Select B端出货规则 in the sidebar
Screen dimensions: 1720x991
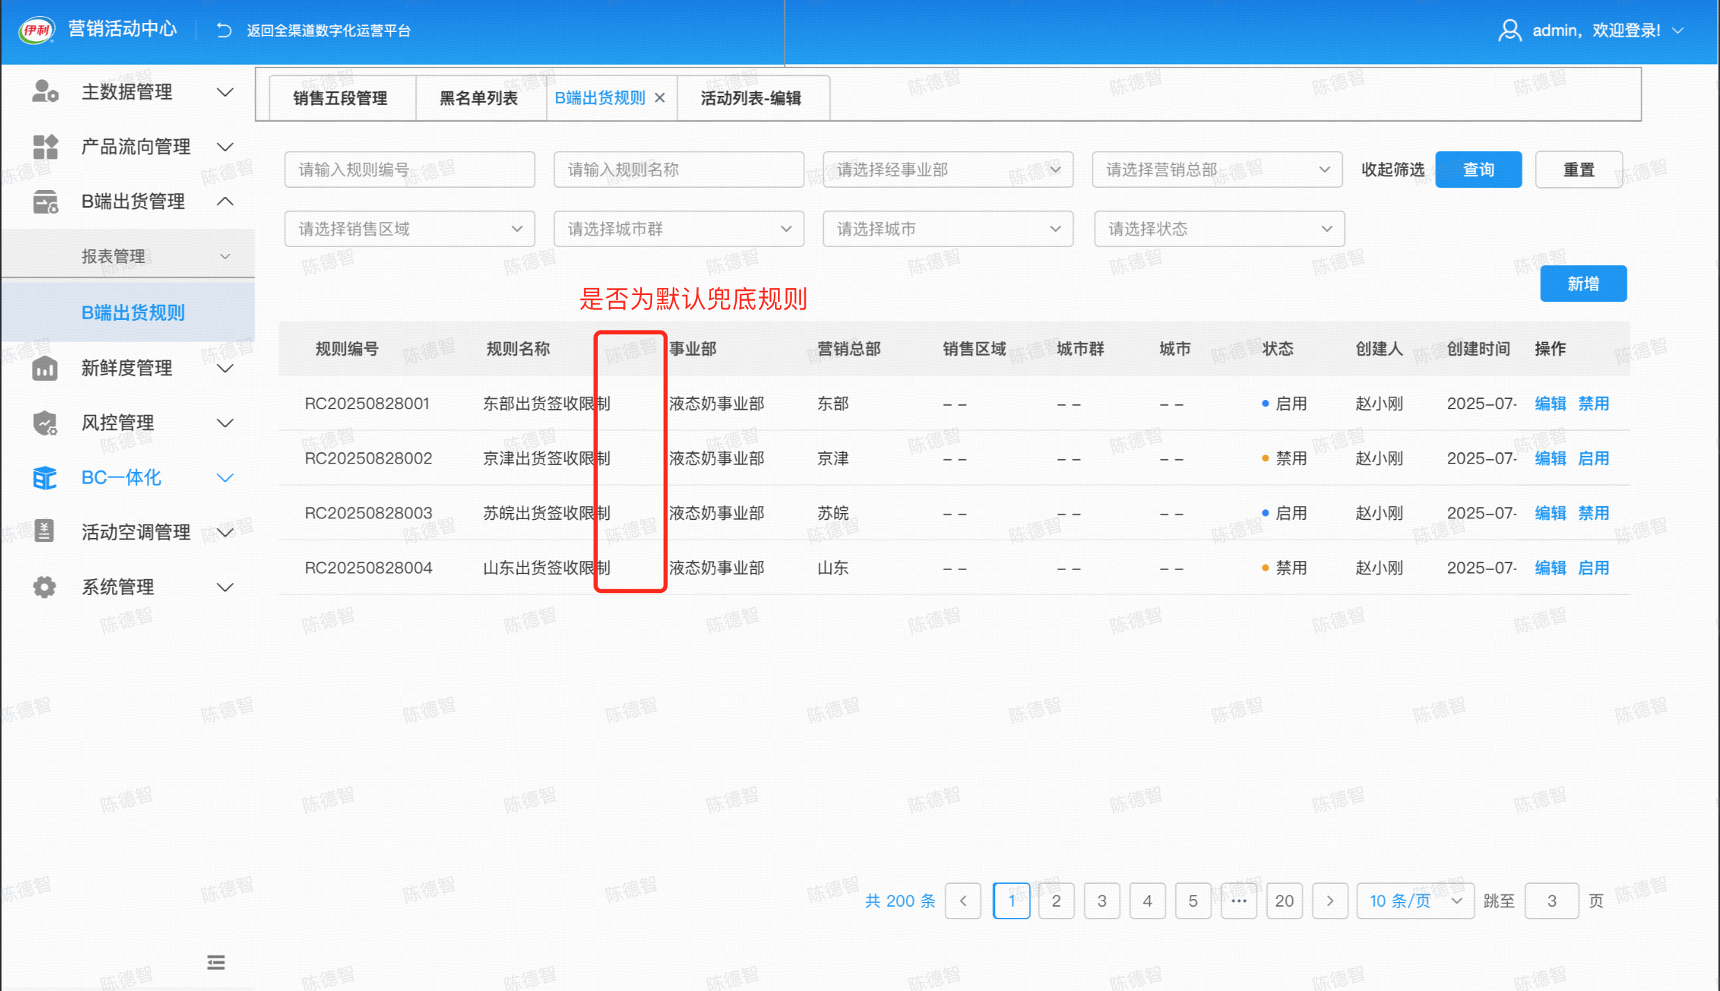tap(128, 312)
